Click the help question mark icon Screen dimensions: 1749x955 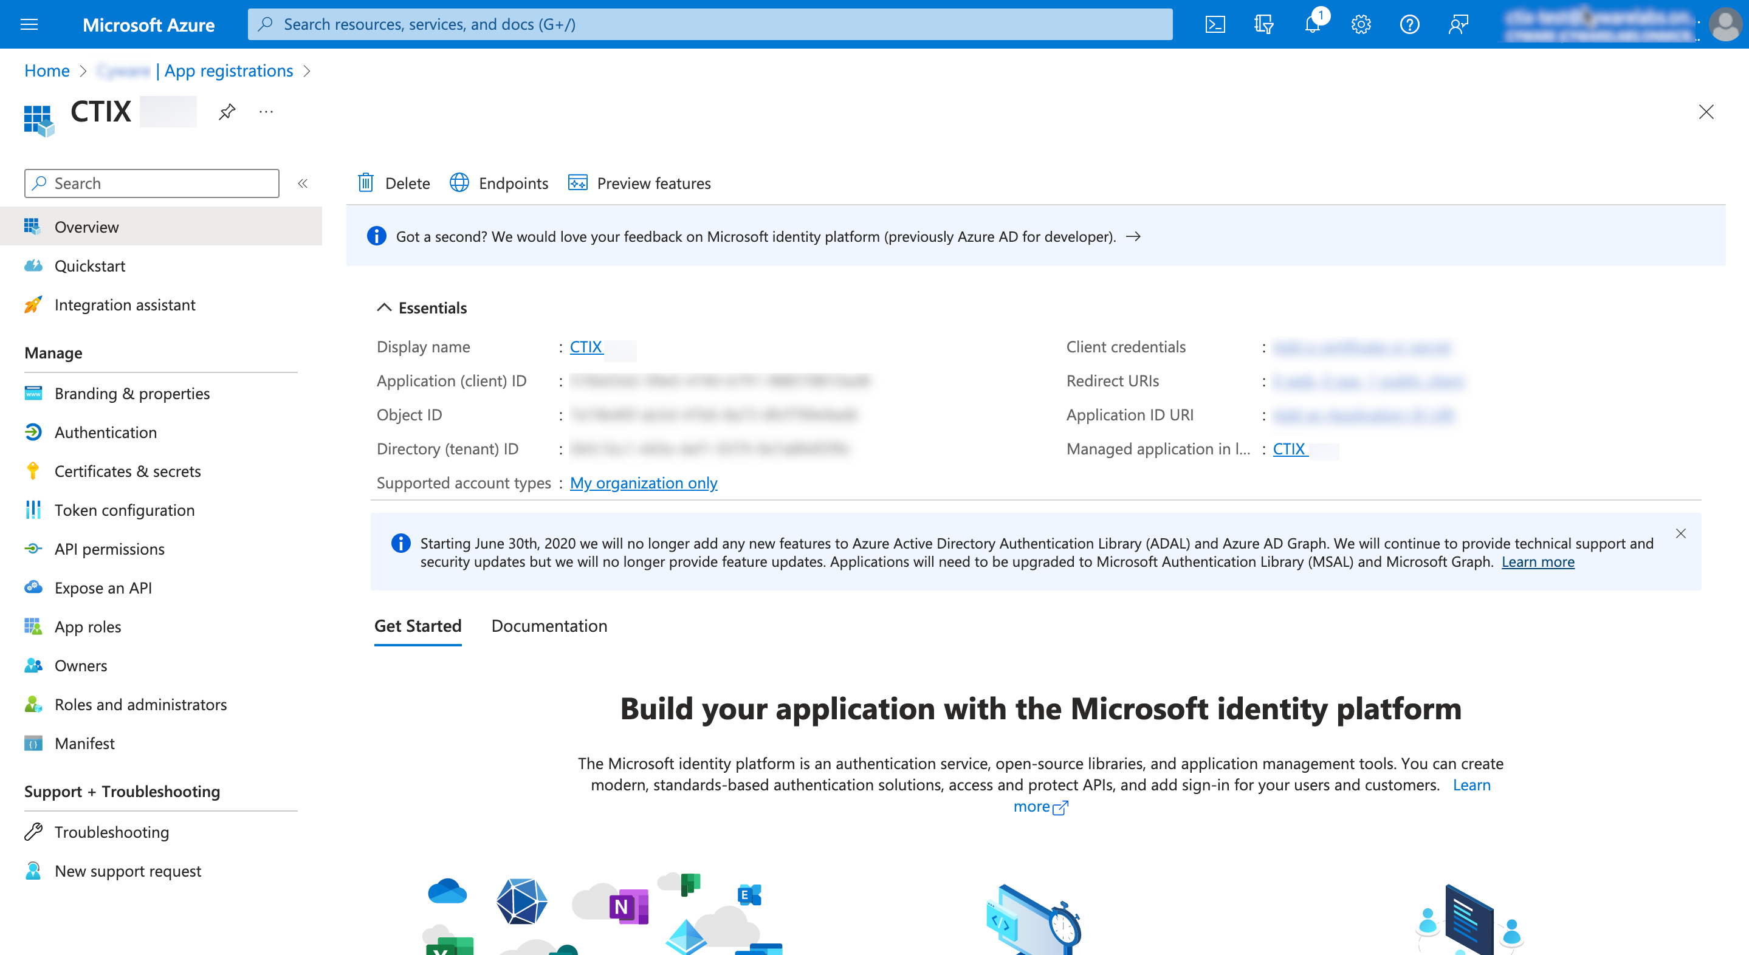click(1409, 24)
